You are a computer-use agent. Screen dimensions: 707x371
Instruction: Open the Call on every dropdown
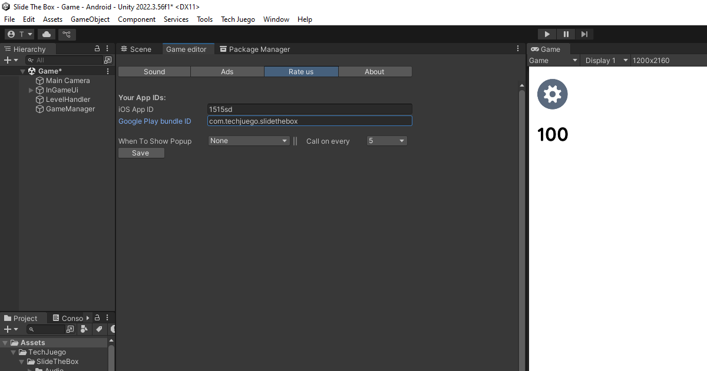tap(386, 141)
